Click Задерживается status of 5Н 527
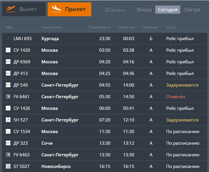The width and height of the screenshot is (209, 172). [x=182, y=120]
